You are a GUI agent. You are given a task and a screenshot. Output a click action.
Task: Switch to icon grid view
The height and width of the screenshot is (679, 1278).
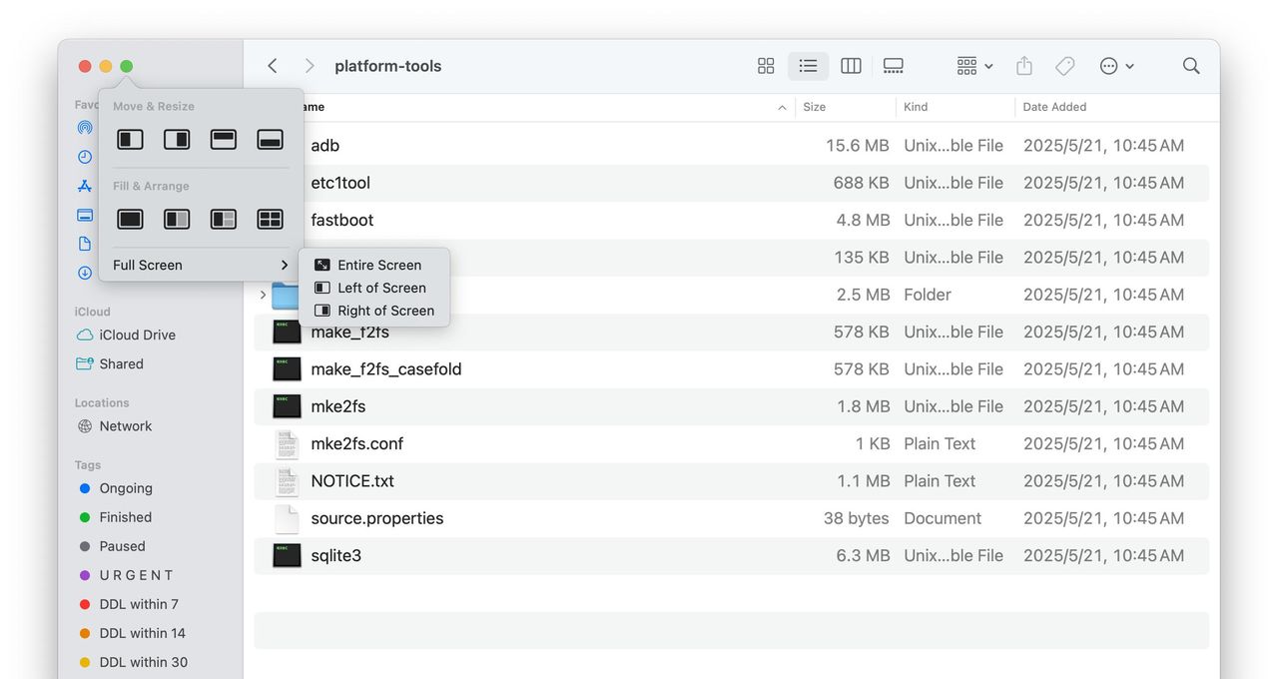(x=766, y=66)
